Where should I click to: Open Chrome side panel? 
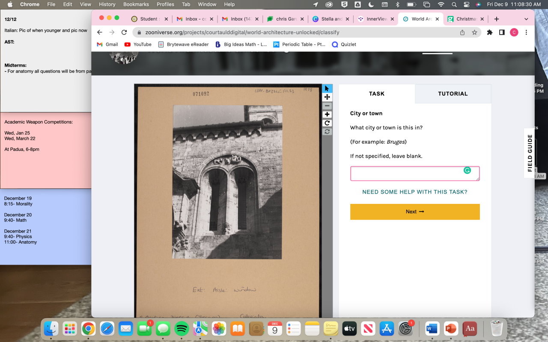click(502, 32)
